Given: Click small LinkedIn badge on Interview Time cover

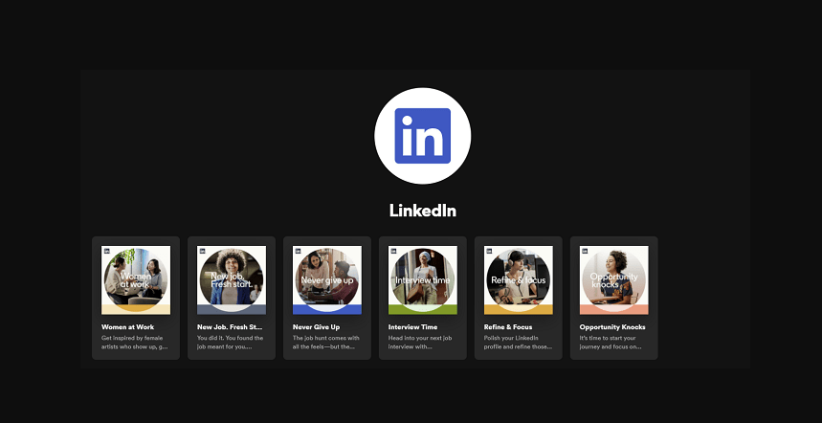Looking at the screenshot, I should (x=393, y=251).
